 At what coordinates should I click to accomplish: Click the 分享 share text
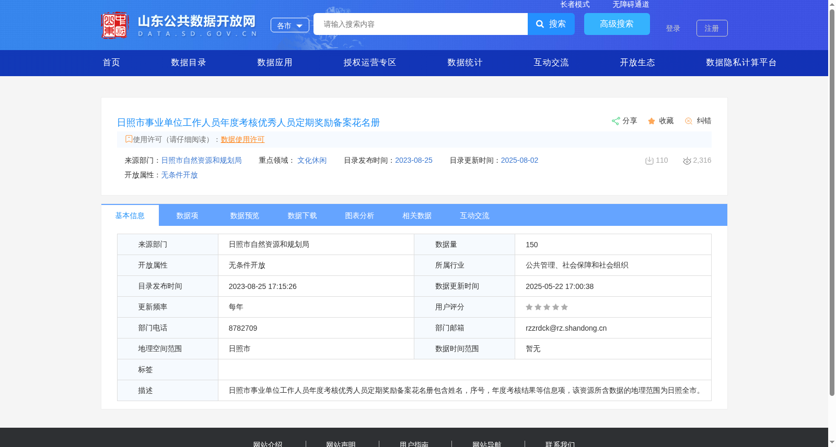[630, 120]
